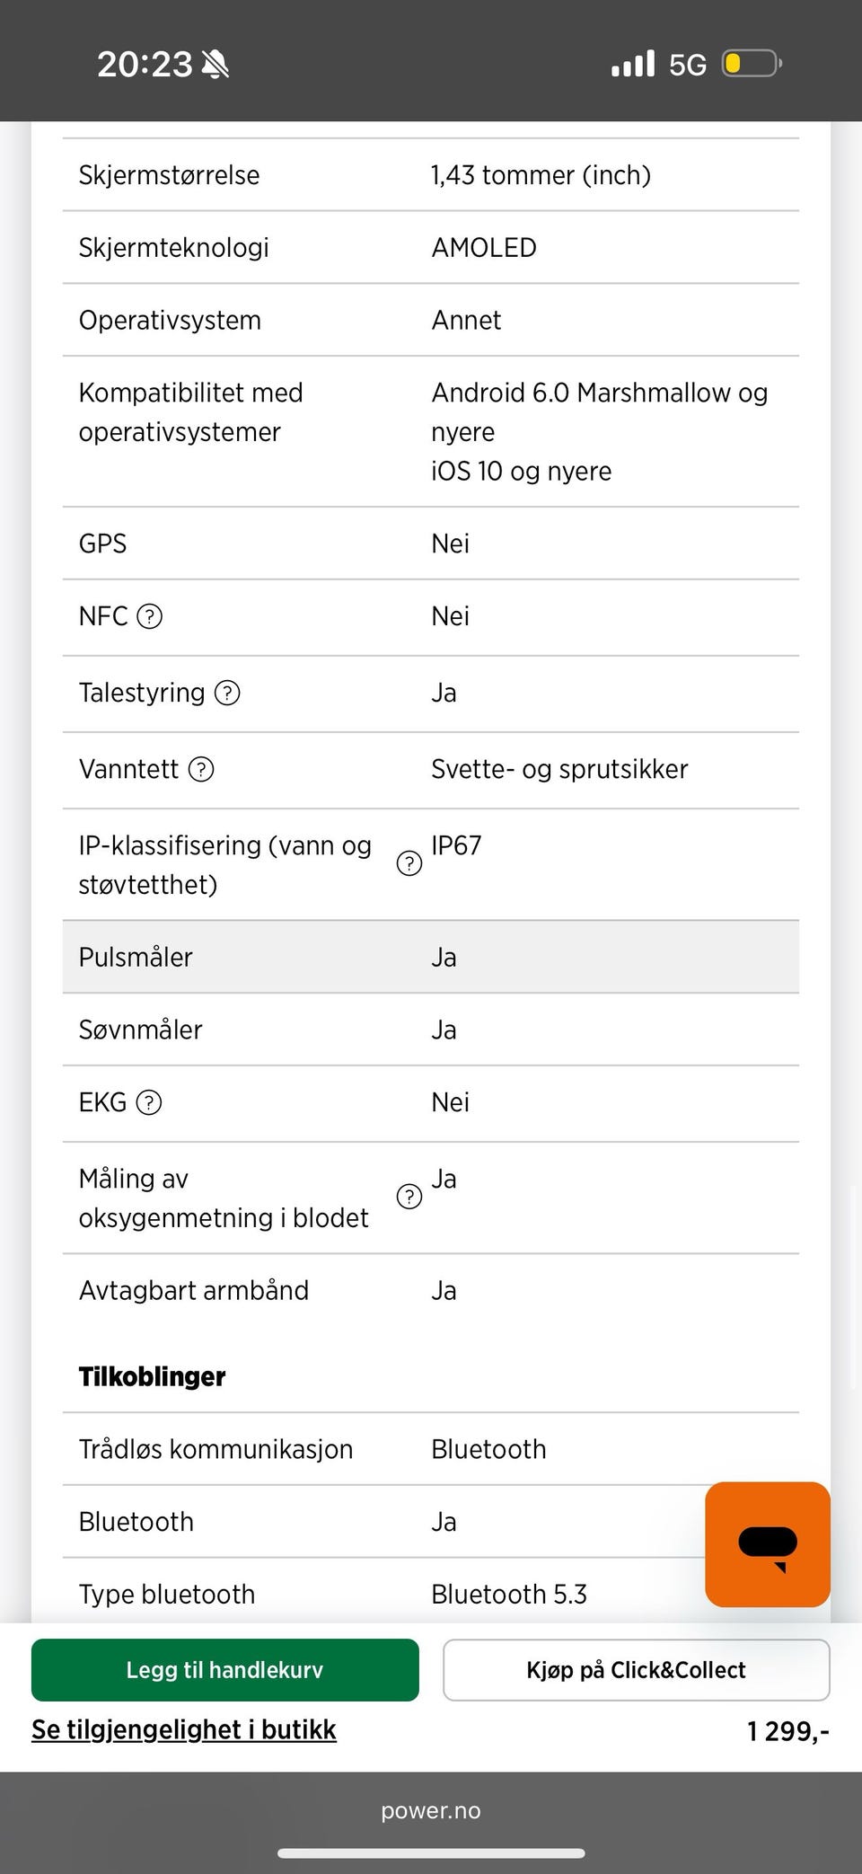Click Legg til handlekurv button
The image size is (862, 1874).
pos(224,1670)
